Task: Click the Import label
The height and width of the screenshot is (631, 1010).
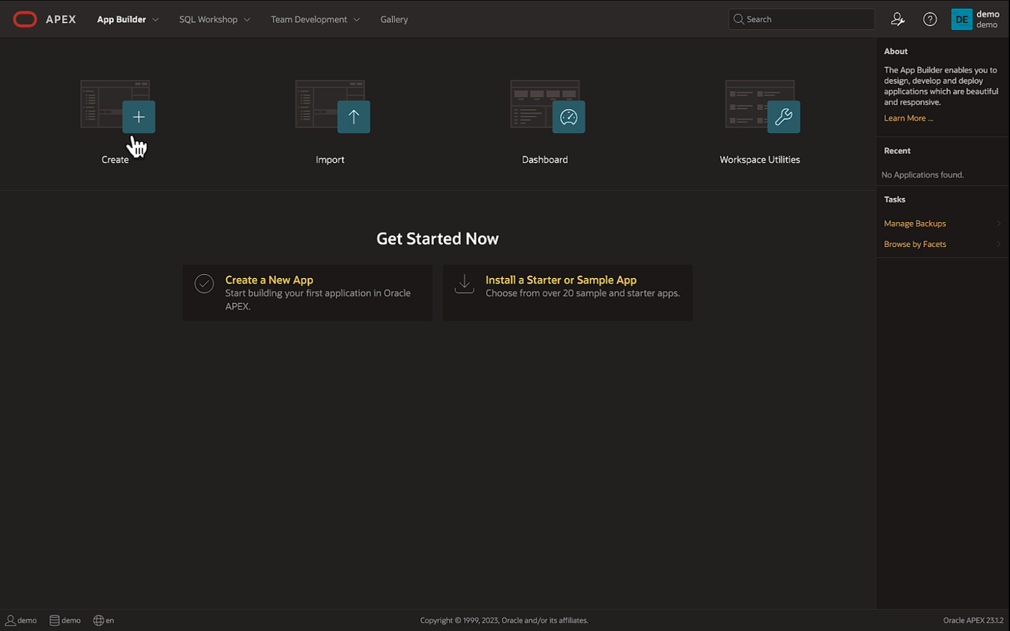Action: tap(330, 159)
